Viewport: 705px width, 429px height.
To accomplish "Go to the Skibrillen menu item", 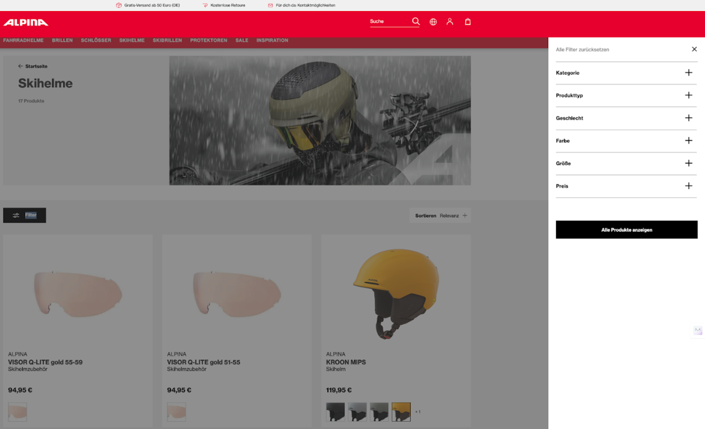I will pyautogui.click(x=167, y=40).
